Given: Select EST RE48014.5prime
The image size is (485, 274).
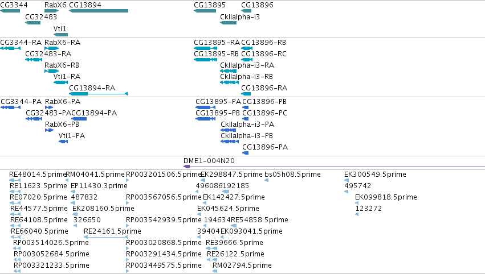Looking at the screenshot, I should 38,175.
